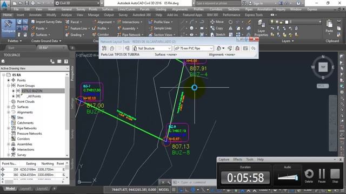Viewport: 346px width, 194px height.
Task: Expand Create Ground Data panel
Action: click(46, 41)
